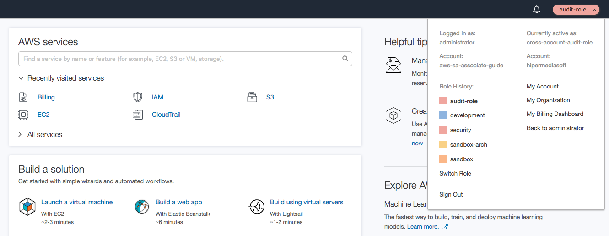
Task: Switch to the security role
Action: [x=461, y=130]
